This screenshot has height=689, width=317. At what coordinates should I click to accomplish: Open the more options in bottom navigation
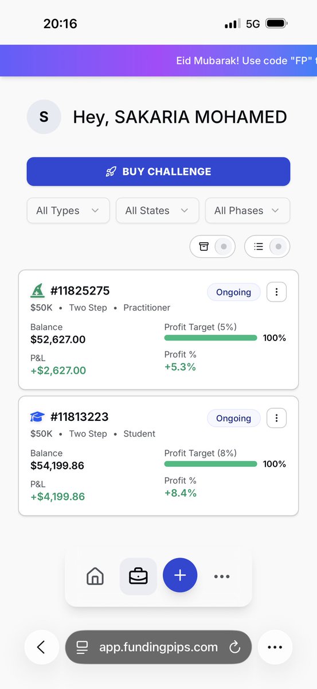(x=222, y=576)
